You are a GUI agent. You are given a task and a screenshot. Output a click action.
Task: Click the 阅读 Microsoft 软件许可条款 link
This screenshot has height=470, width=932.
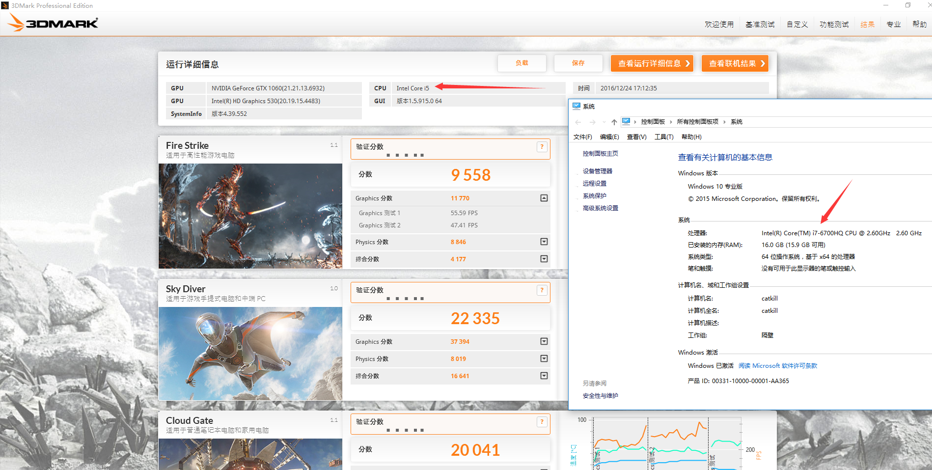pos(778,366)
